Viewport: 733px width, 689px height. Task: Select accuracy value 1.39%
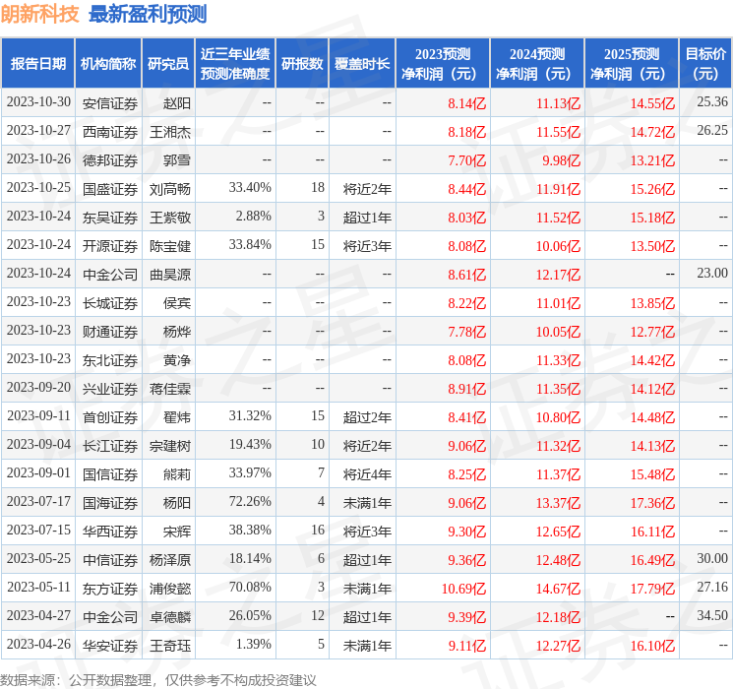tap(254, 644)
